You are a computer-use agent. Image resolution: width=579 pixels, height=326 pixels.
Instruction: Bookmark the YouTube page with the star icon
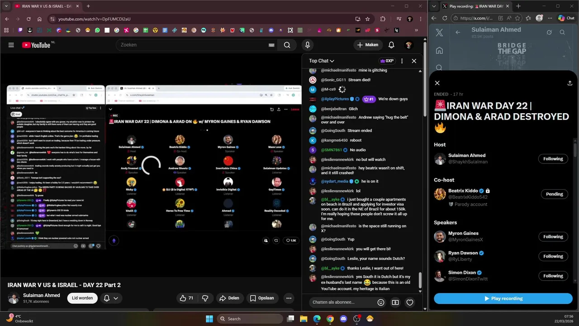(x=368, y=19)
